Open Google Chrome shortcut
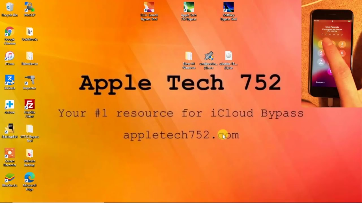This screenshot has height=203, width=362. click(x=10, y=36)
